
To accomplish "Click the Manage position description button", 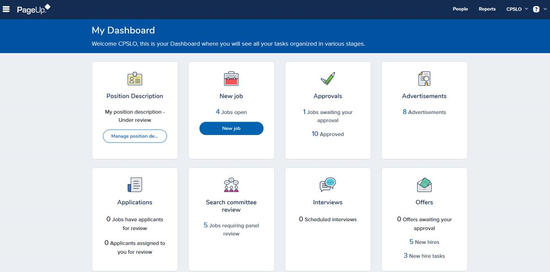I will click(135, 136).
